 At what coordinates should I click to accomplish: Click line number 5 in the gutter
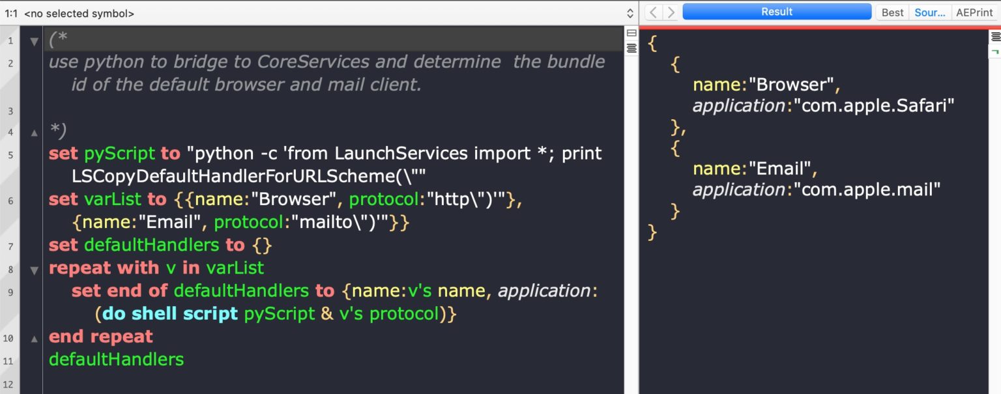tap(10, 155)
